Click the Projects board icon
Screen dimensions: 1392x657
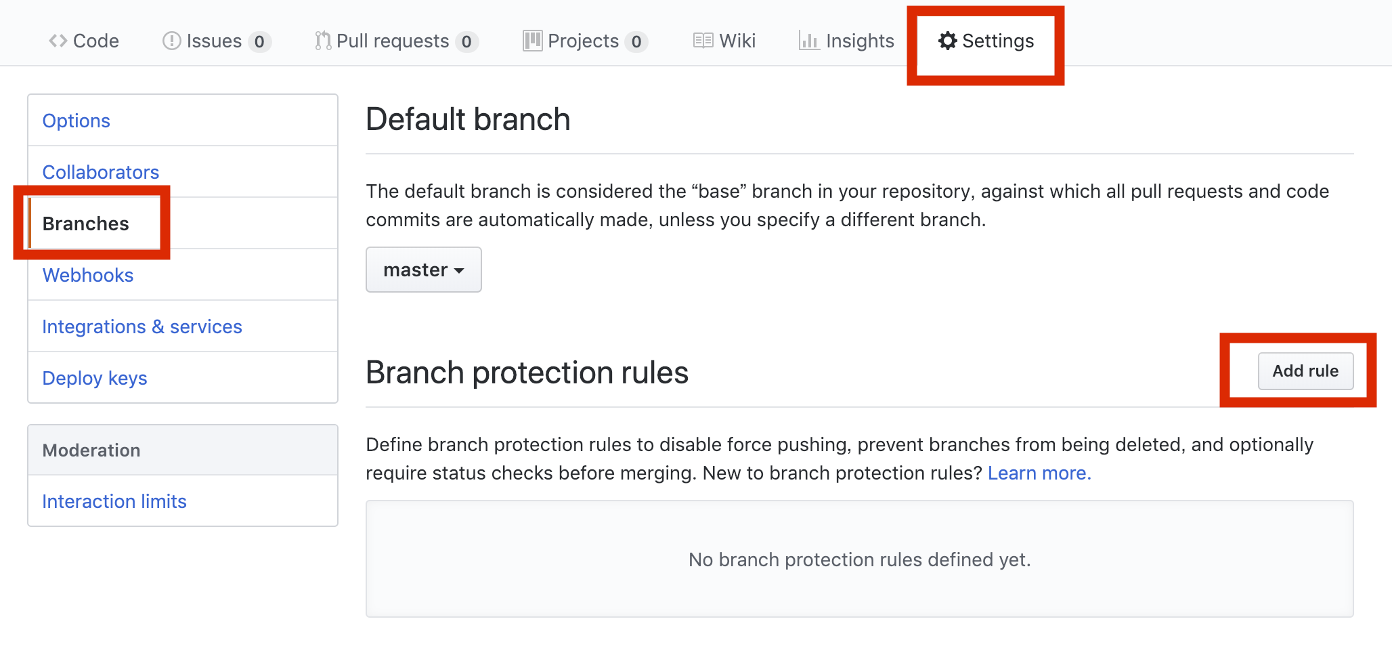point(532,40)
